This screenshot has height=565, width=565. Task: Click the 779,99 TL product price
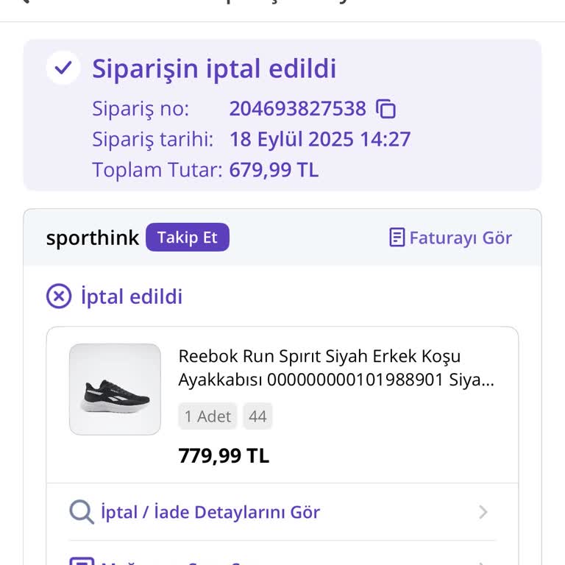224,455
